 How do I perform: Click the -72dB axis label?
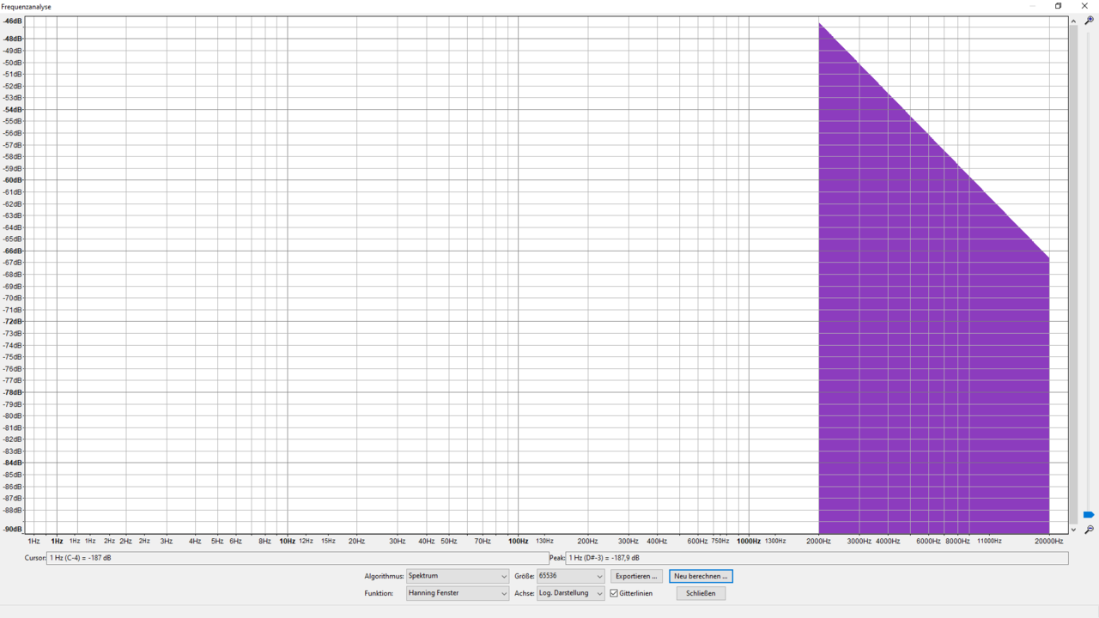click(x=13, y=321)
